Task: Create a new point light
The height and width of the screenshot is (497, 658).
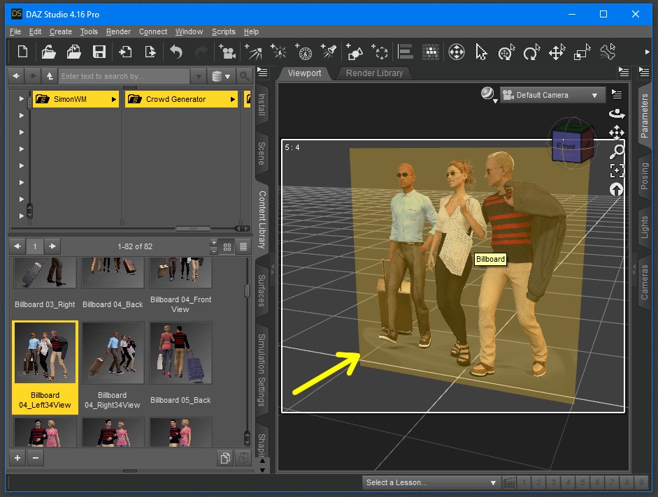Action: (x=278, y=52)
